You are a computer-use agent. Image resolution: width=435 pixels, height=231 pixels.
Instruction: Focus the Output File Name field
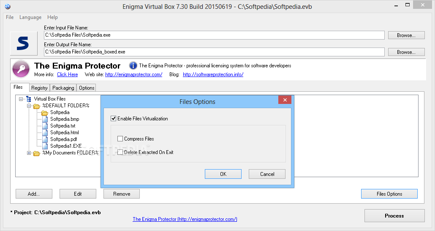point(214,52)
